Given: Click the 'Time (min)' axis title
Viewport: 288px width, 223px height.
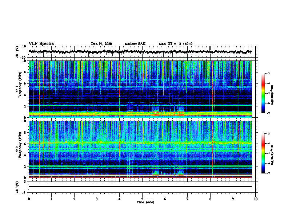Looking at the screenshot, I should (145, 202).
